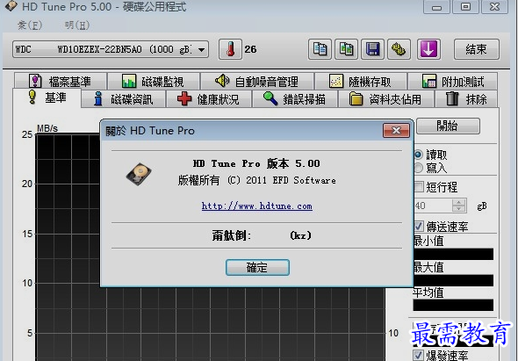Click the copy screenshot icon
The height and width of the screenshot is (361, 518).
click(x=346, y=49)
